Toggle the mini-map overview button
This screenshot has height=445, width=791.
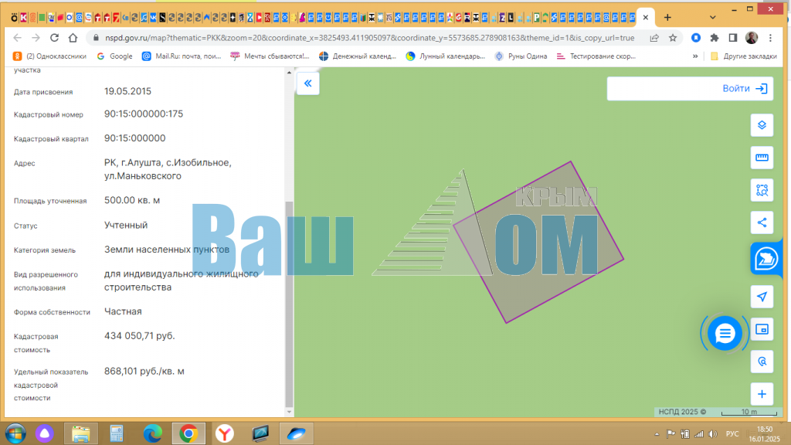(762, 329)
